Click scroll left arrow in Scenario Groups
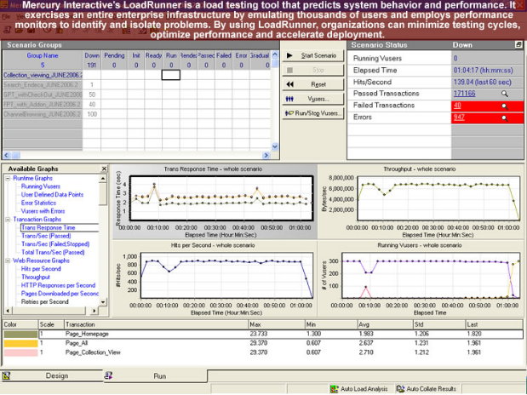527x395 pixels. [7, 155]
